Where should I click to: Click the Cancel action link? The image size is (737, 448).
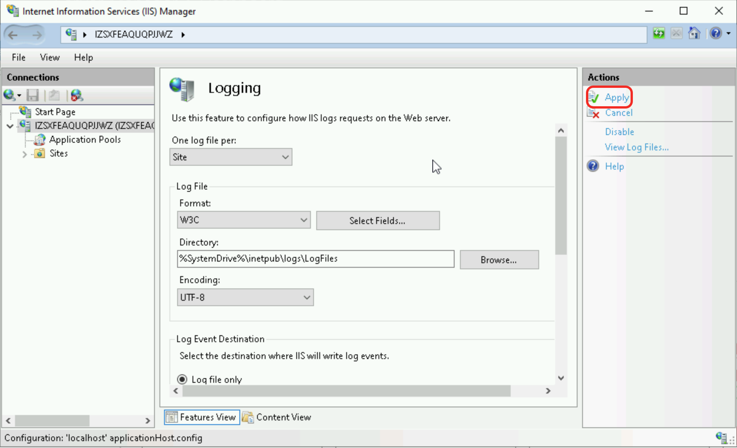(619, 113)
